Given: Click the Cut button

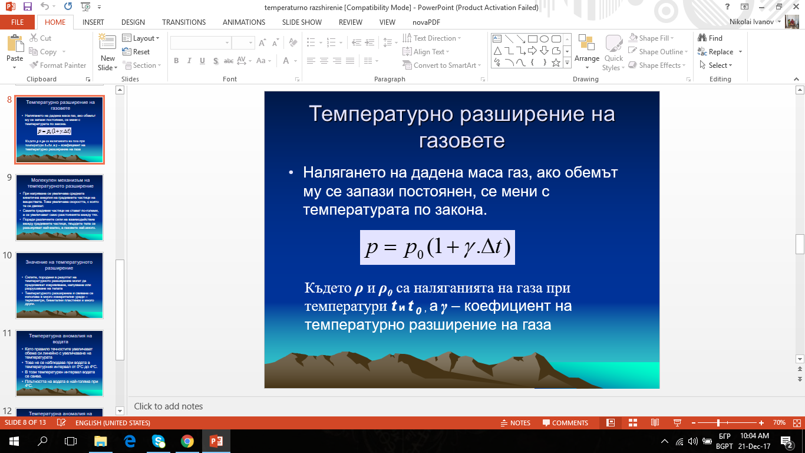Looking at the screenshot, I should (x=40, y=38).
